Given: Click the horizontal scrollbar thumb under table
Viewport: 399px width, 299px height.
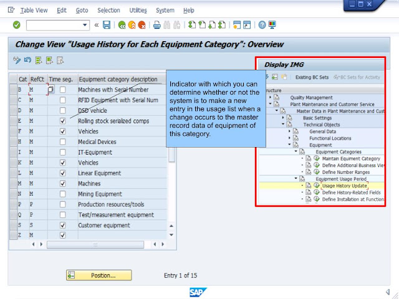Looking at the screenshot, I should point(95,244).
